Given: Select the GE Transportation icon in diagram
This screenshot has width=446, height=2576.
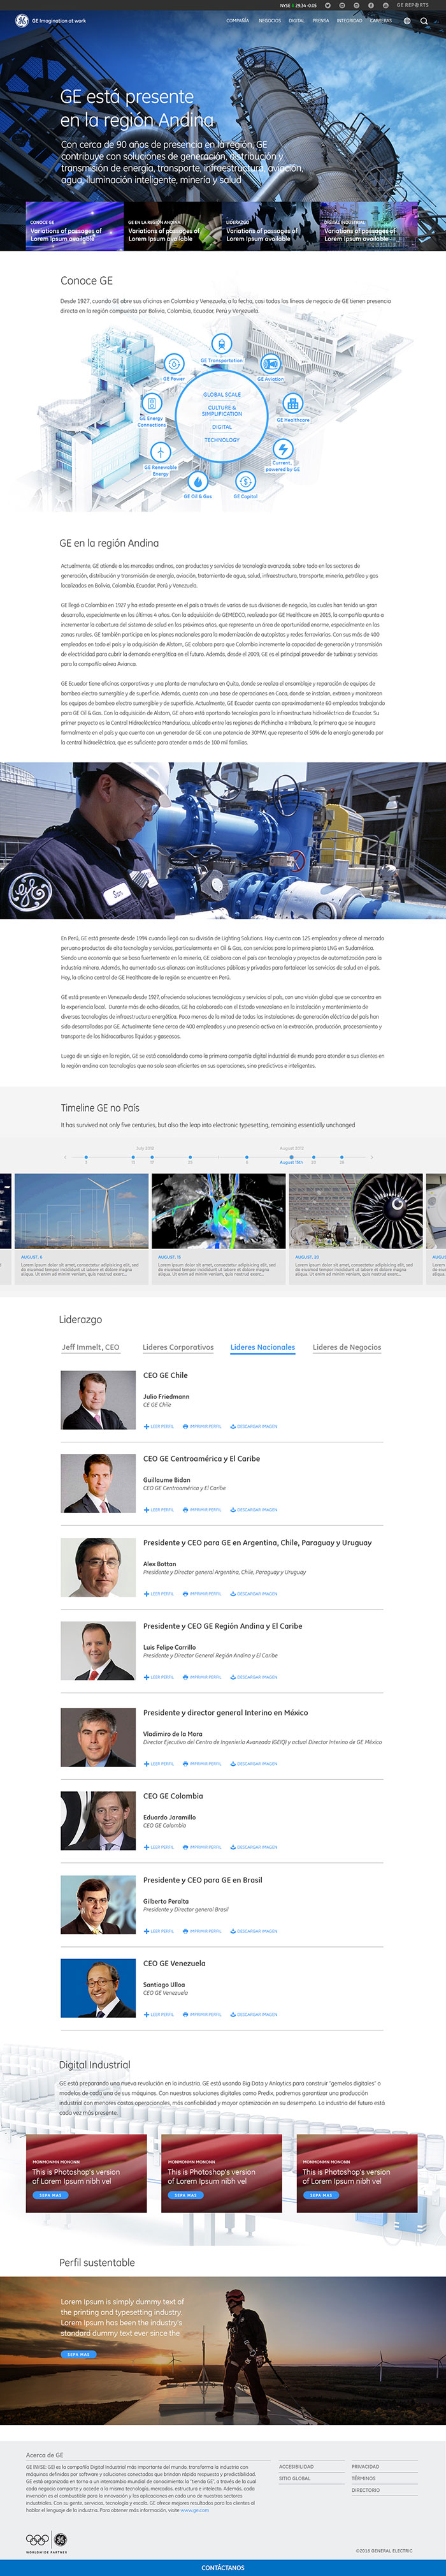Looking at the screenshot, I should [x=222, y=345].
